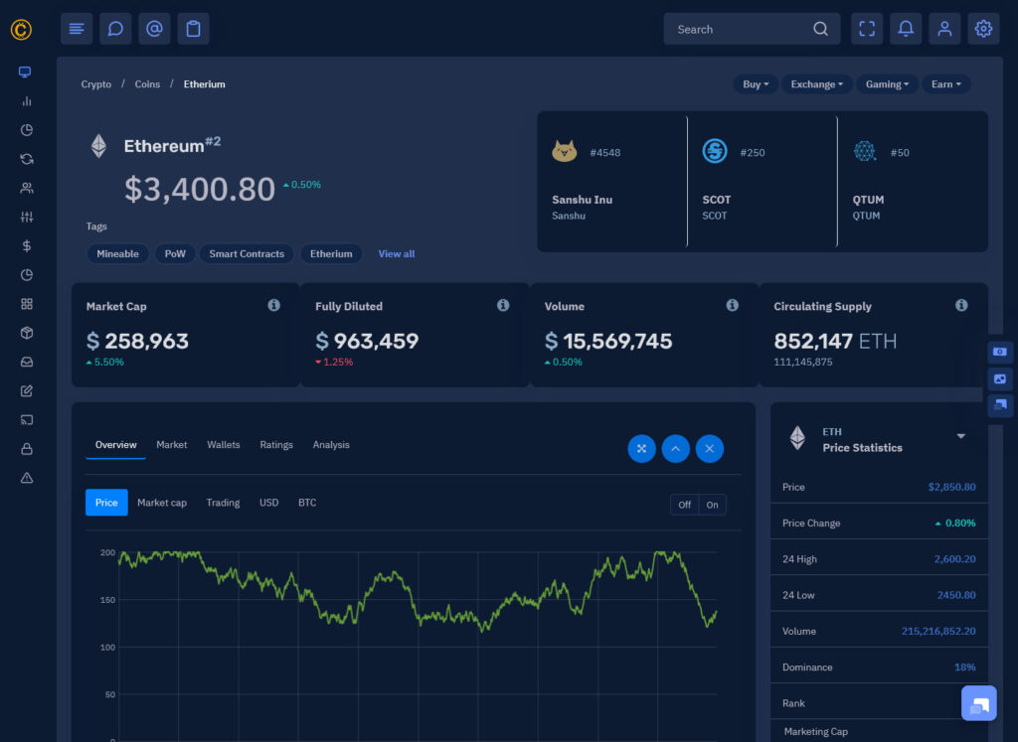
Task: Open the Buy dropdown
Action: pyautogui.click(x=756, y=84)
